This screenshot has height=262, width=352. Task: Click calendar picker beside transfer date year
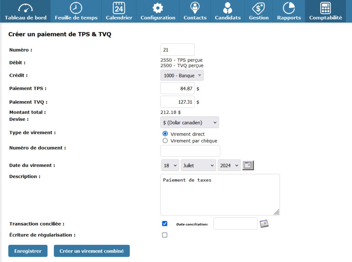pyautogui.click(x=248, y=165)
